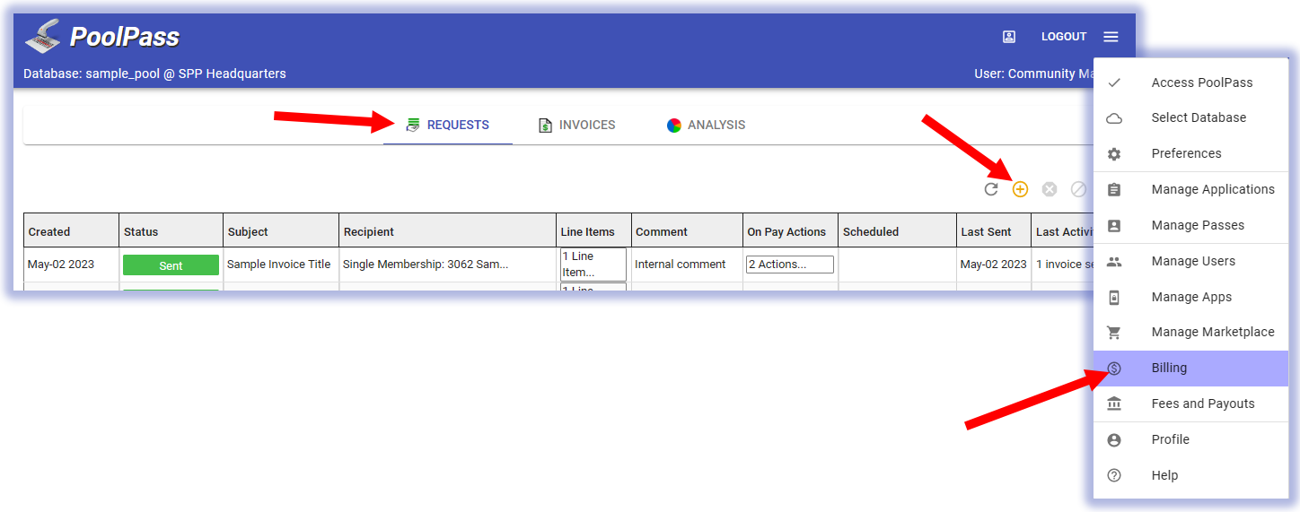Click the green Sent status badge

click(171, 265)
